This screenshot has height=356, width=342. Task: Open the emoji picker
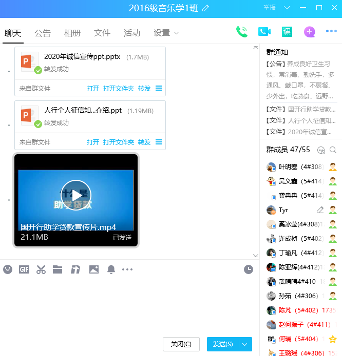[8, 269]
